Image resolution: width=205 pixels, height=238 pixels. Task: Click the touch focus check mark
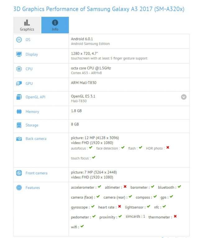93,157
